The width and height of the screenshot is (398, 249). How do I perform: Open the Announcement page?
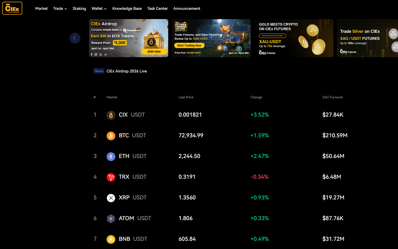click(187, 8)
